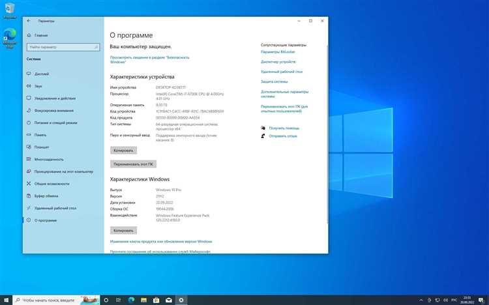Click the Settings window vertical scrollbar
The width and height of the screenshot is (489, 305).
pyautogui.click(x=327, y=134)
